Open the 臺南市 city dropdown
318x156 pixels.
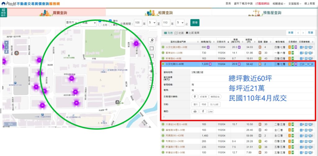pyautogui.click(x=72, y=23)
